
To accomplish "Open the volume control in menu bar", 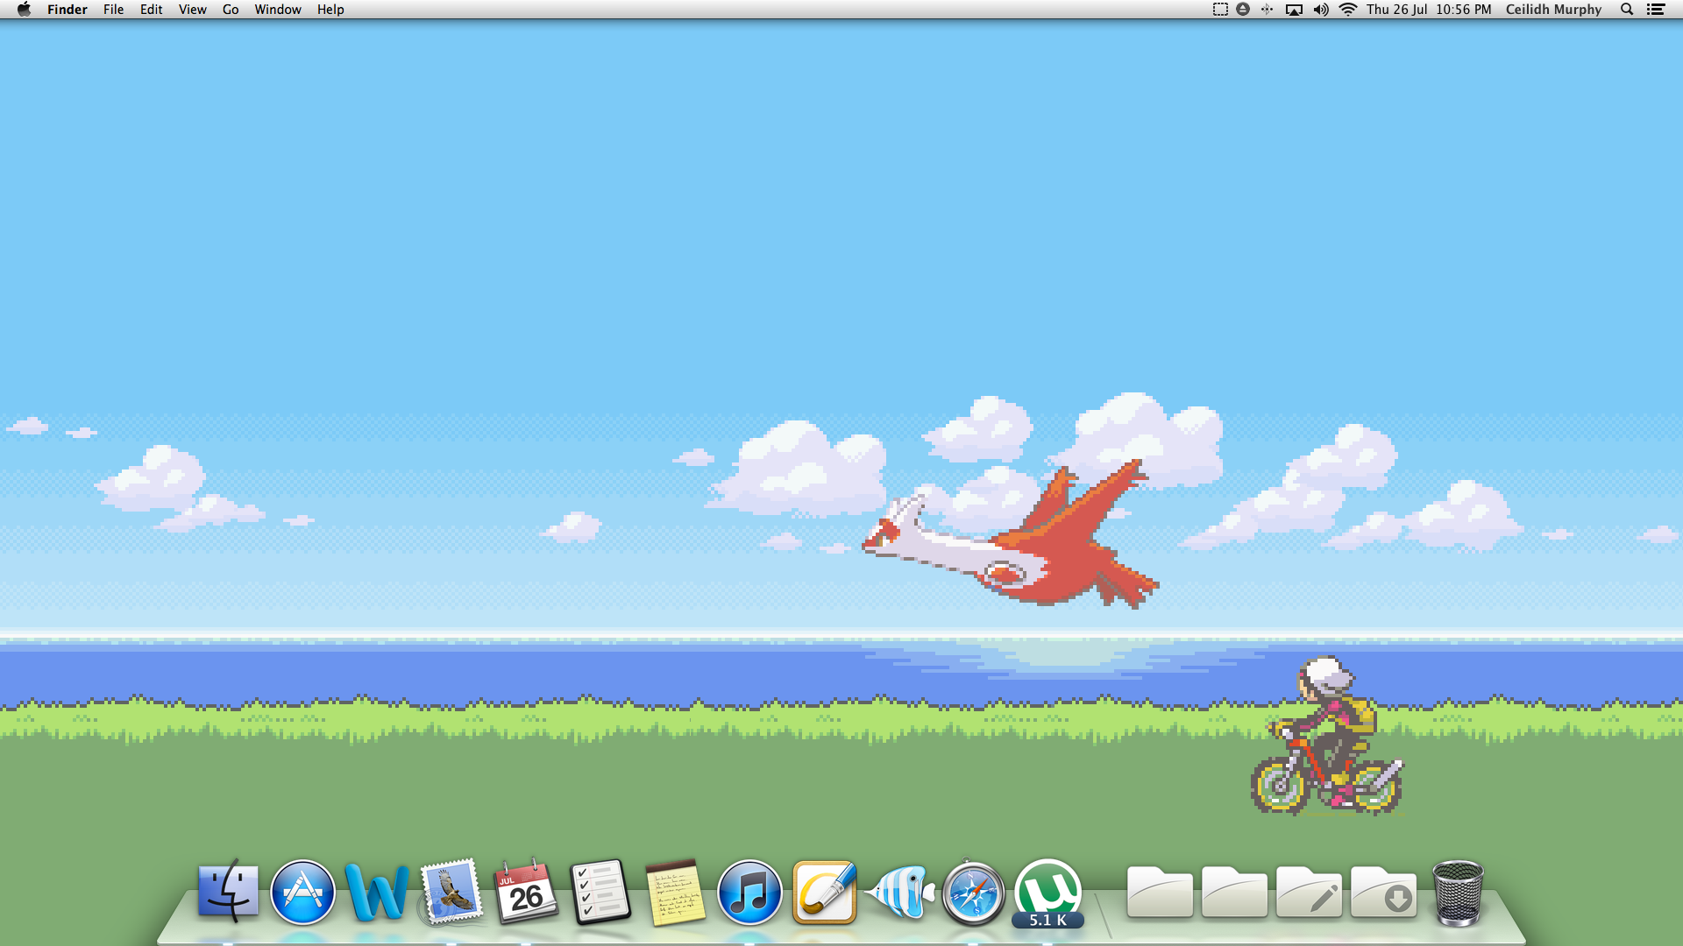I will [1321, 10].
